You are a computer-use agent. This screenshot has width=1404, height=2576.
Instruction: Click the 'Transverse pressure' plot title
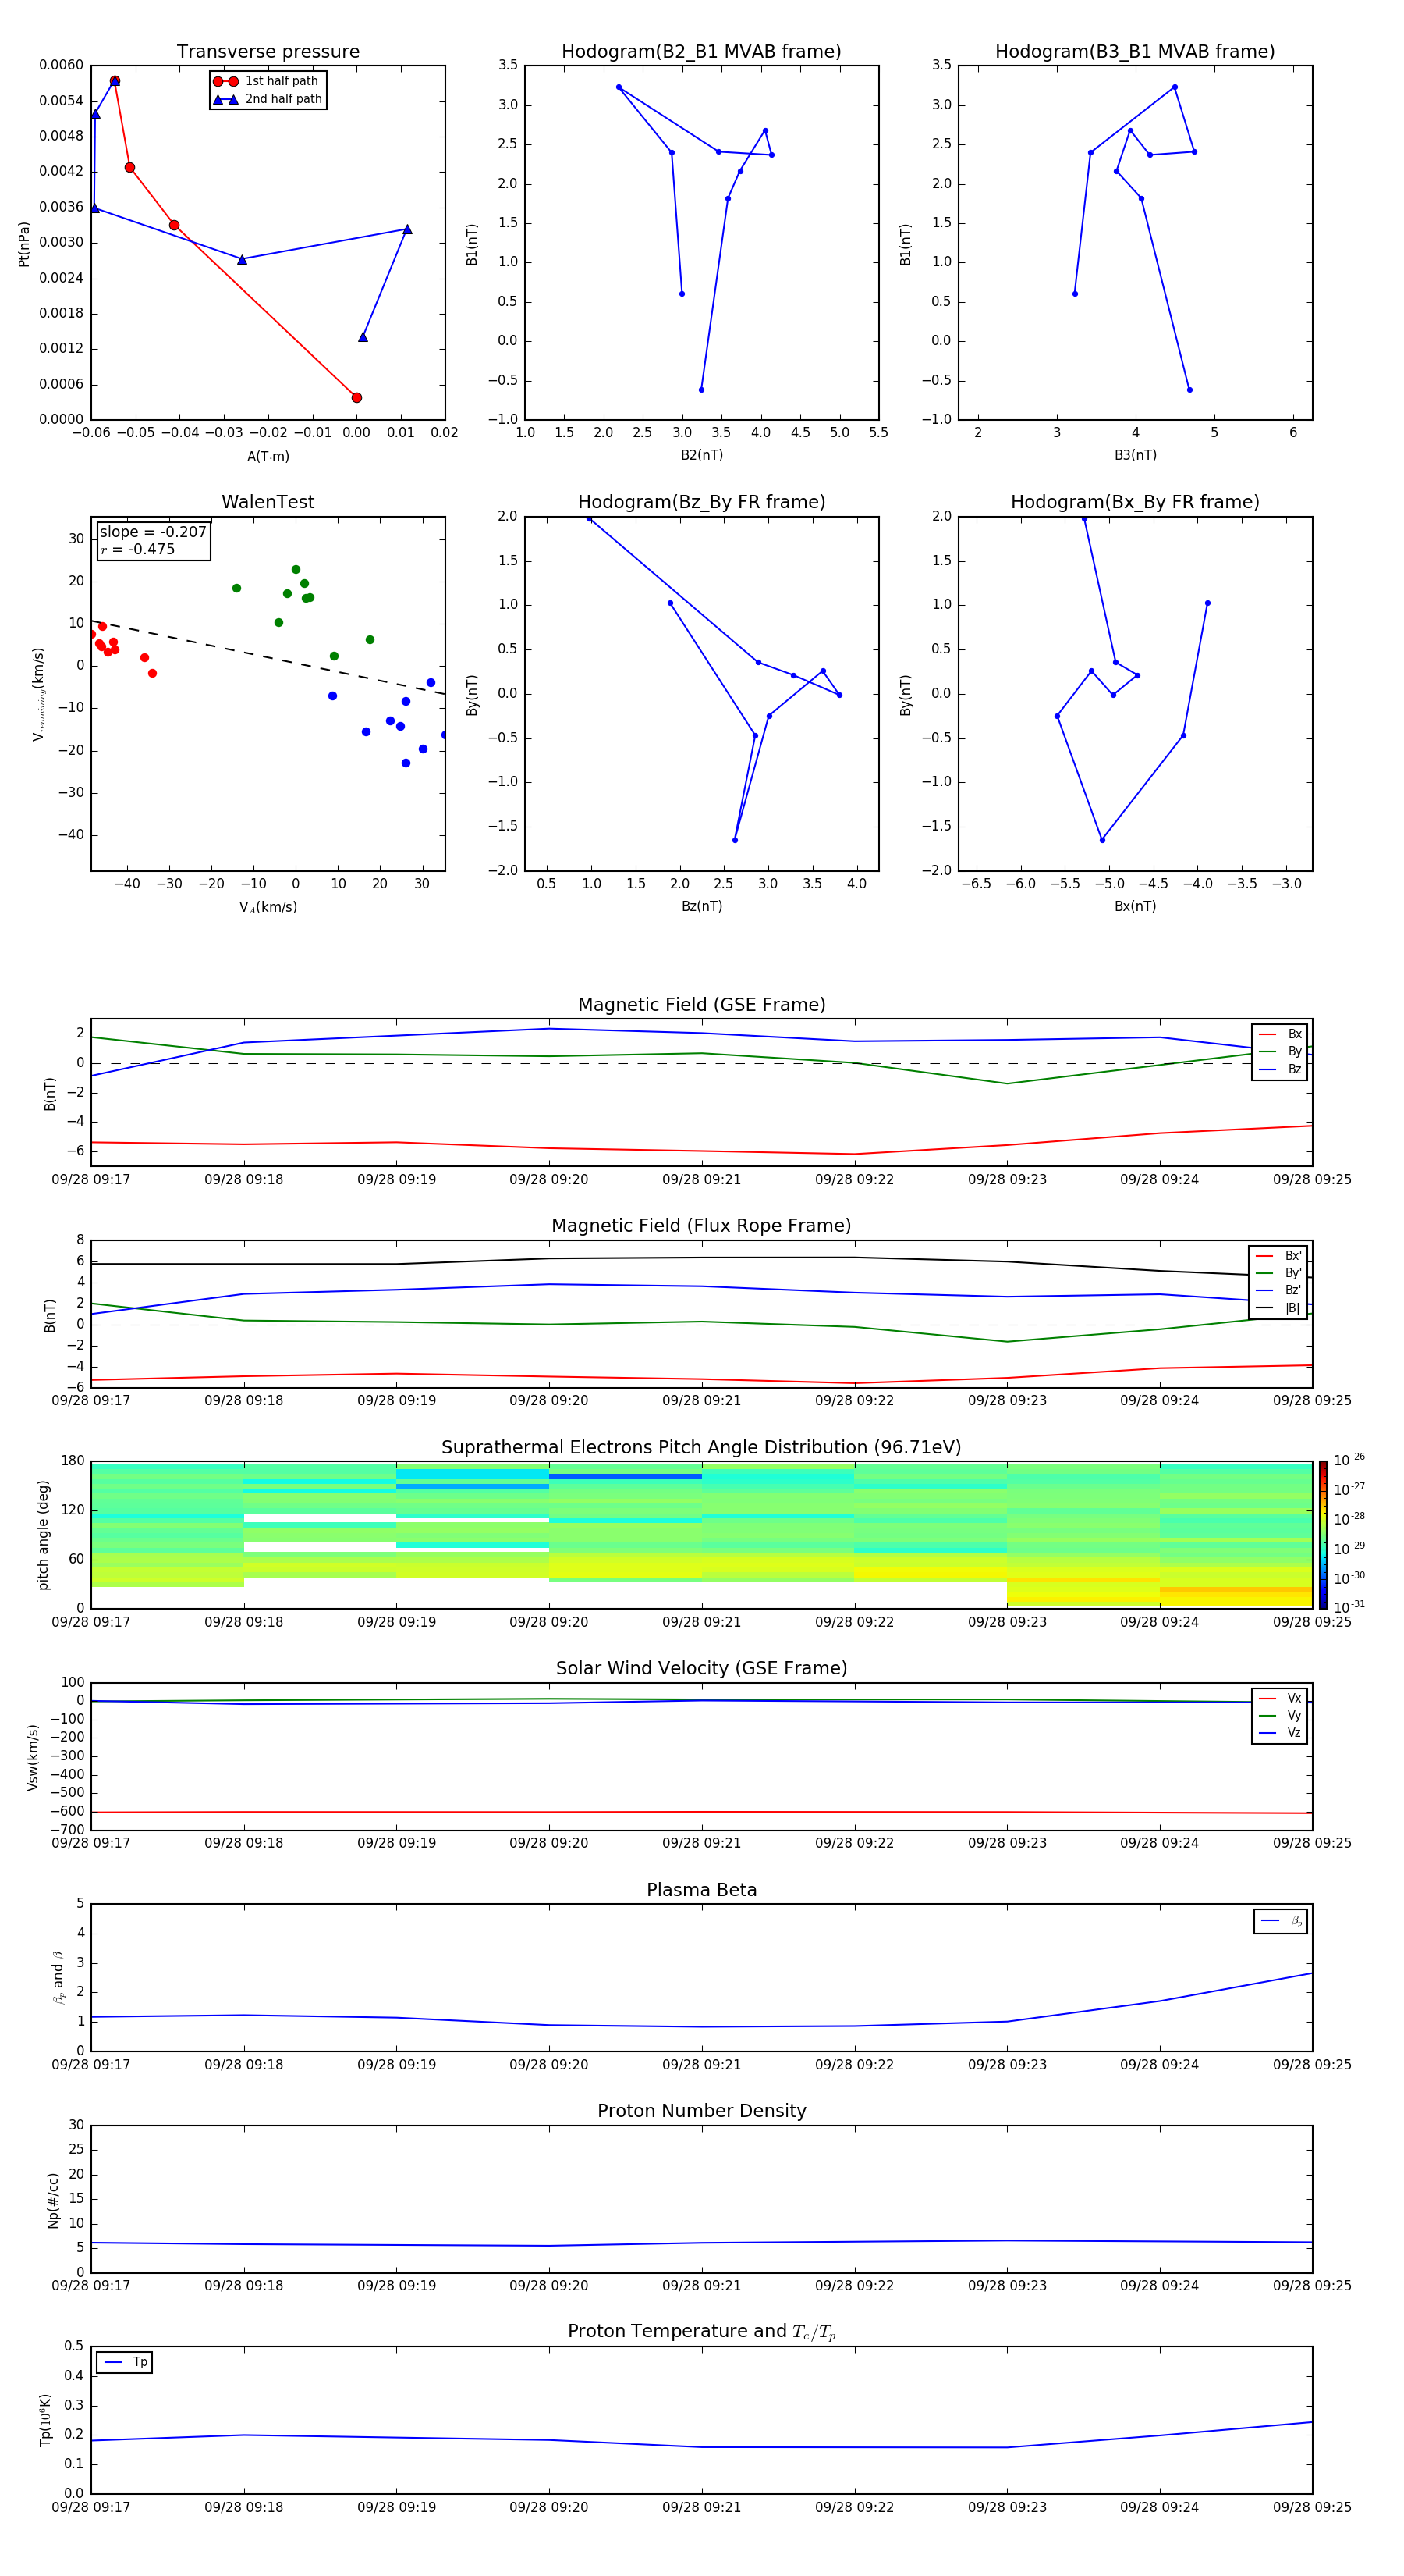[268, 52]
